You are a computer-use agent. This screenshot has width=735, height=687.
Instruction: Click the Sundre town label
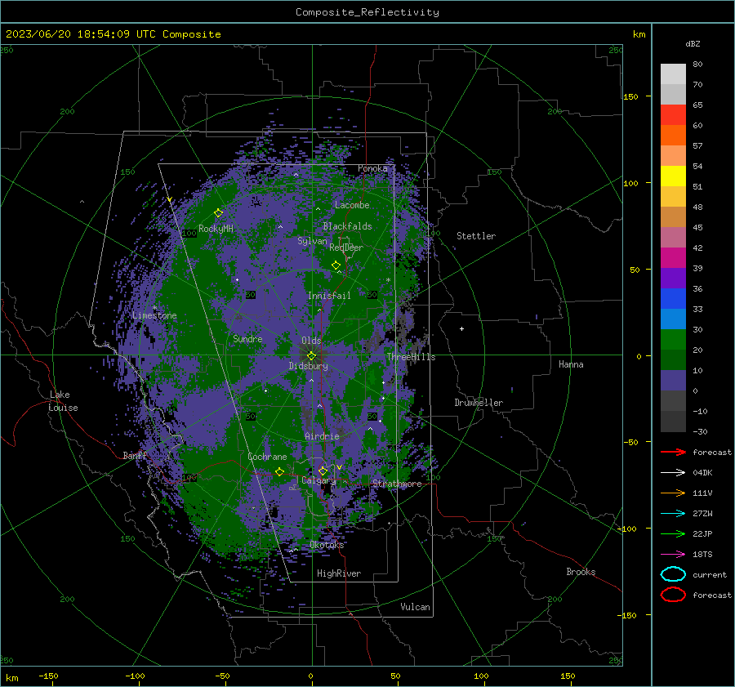[x=247, y=338]
